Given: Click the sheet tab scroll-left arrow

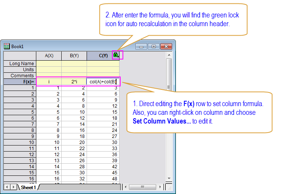Looking at the screenshot, I should [x=7, y=187].
